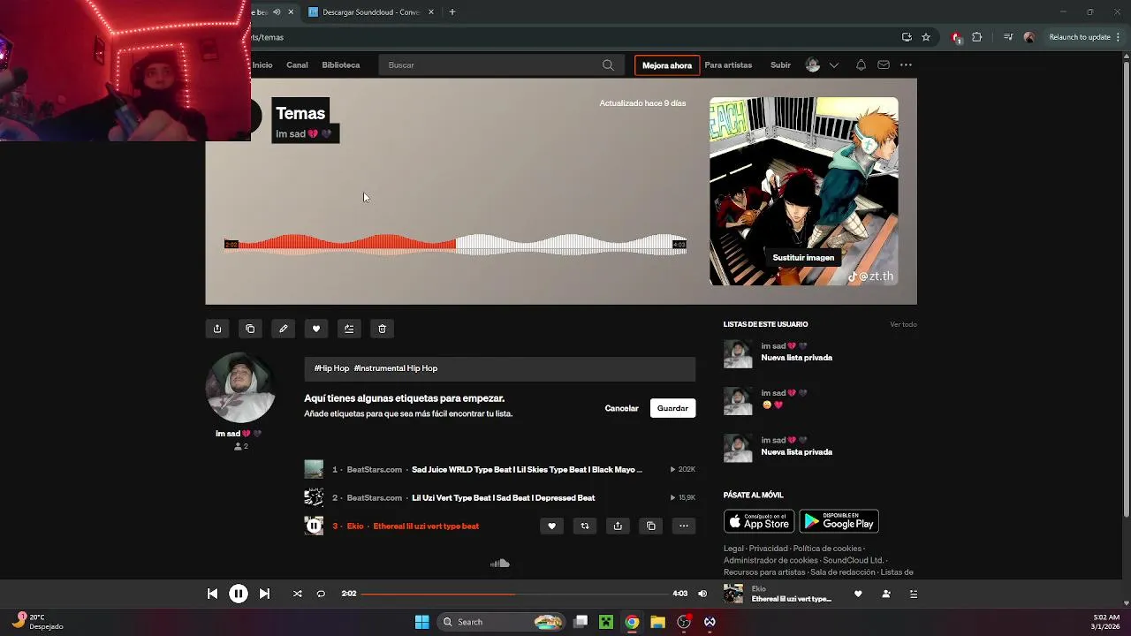Delete the playlist with trash icon
The image size is (1131, 636).
[382, 329]
